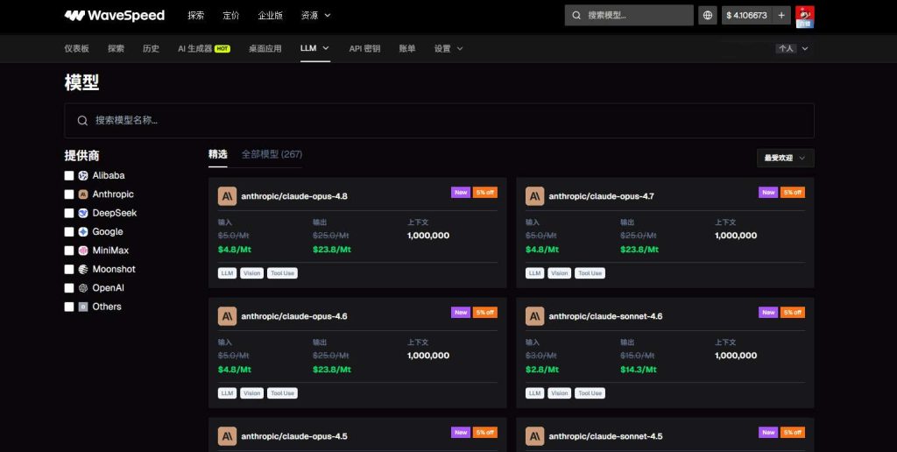The width and height of the screenshot is (897, 452).
Task: Open 账单 menu item
Action: 407,49
